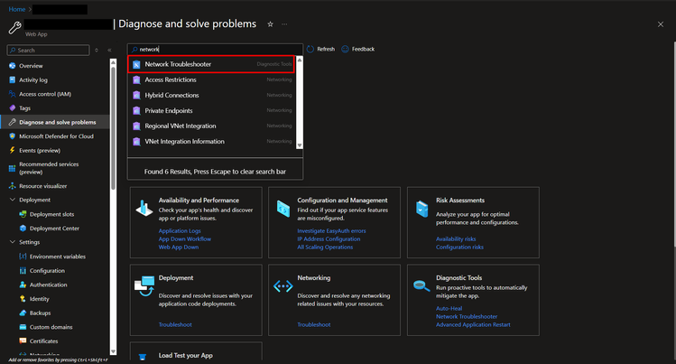This screenshot has width=676, height=364.
Task: Collapse the Deployment section in sidebar
Action: tap(12, 200)
